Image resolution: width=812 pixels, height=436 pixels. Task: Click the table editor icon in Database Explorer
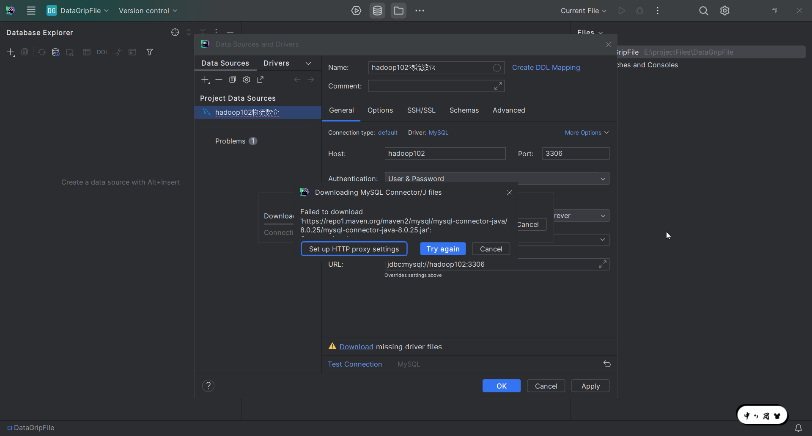coord(87,52)
